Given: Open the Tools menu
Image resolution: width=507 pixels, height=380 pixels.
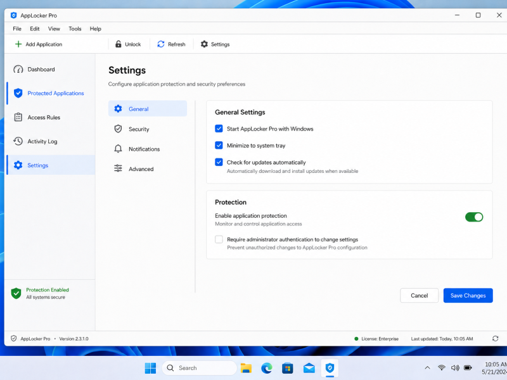Looking at the screenshot, I should [75, 28].
